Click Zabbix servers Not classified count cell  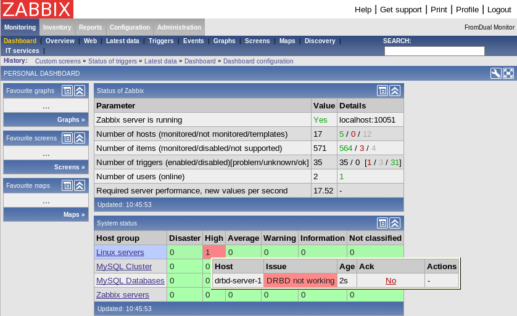coord(375,294)
